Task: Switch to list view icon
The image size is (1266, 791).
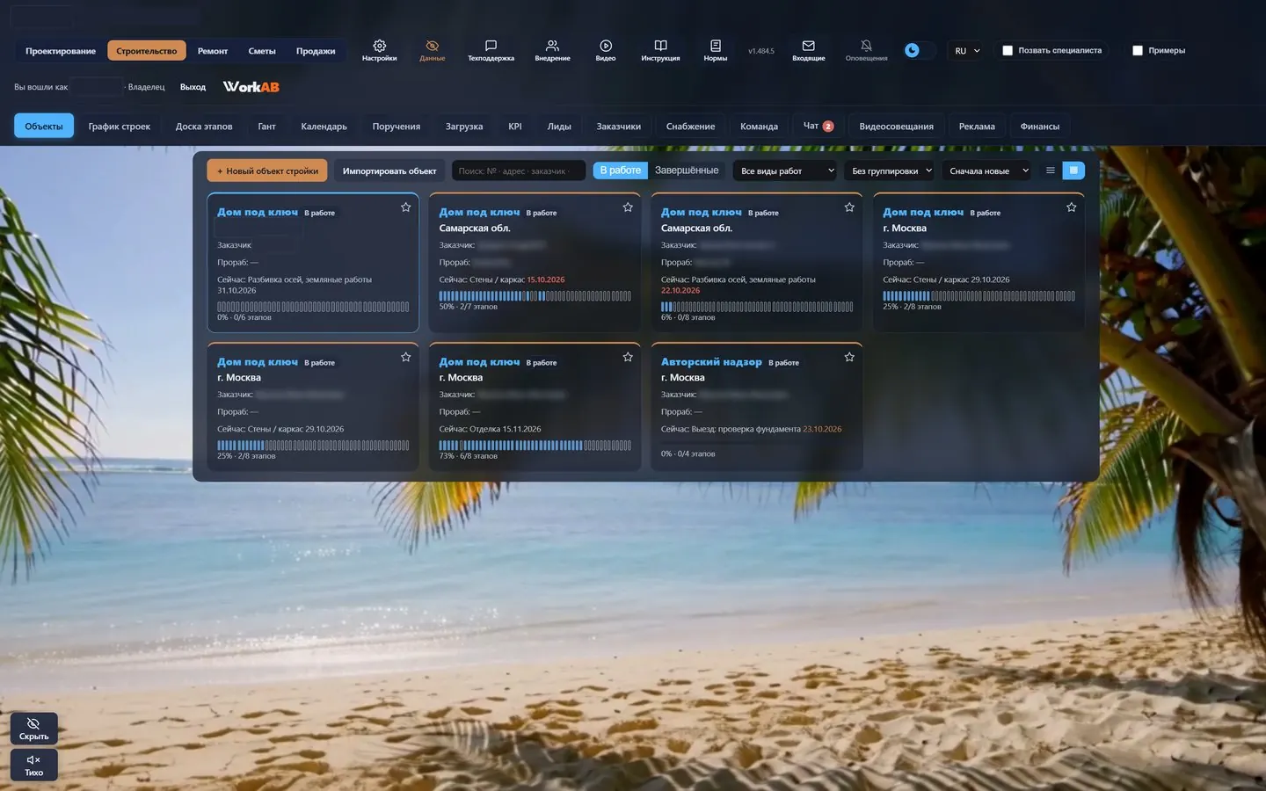Action: [x=1050, y=171]
